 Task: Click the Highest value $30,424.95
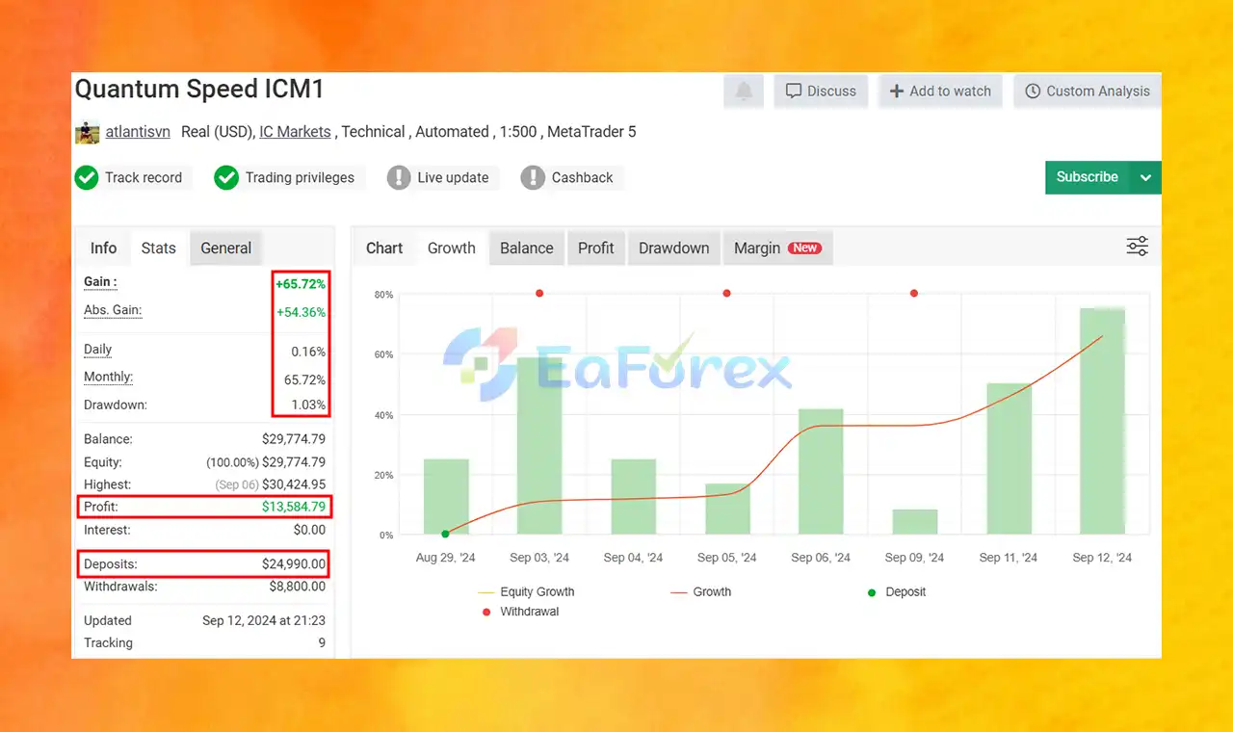click(x=294, y=484)
